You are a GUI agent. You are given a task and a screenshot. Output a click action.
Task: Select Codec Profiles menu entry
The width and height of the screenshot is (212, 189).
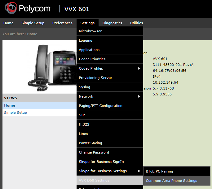(x=110, y=68)
